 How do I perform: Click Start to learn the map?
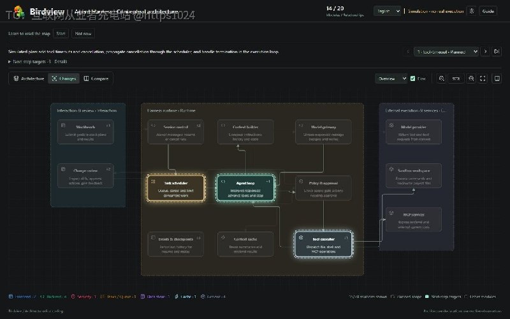(61, 34)
